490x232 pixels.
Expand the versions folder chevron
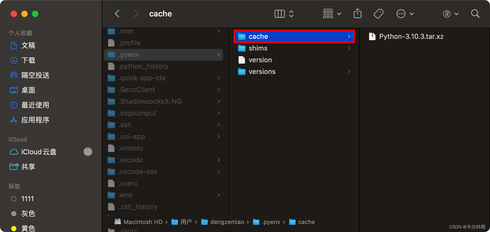click(x=349, y=72)
